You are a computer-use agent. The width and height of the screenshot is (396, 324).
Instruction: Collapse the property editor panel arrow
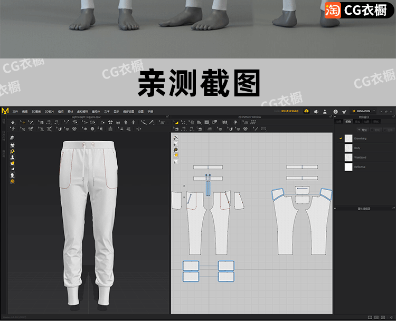pyautogui.click(x=335, y=208)
